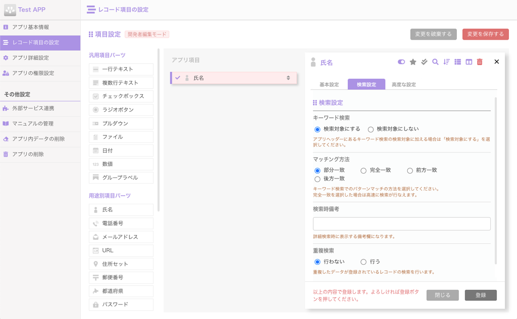Select 検索対象にする radio button
This screenshot has width=517, height=319.
tap(317, 129)
